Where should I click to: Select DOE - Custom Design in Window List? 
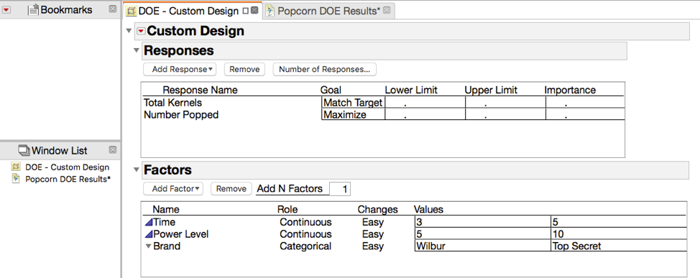click(x=67, y=167)
